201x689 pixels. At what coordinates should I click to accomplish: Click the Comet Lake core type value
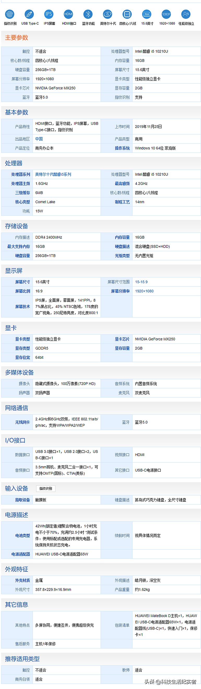tap(45, 202)
